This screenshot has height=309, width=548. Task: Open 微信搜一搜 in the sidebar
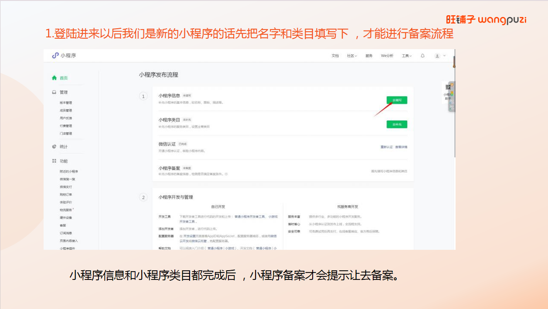coord(67,179)
